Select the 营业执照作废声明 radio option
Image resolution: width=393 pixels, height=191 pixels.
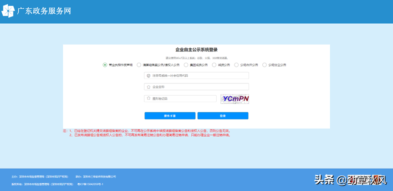105,65
